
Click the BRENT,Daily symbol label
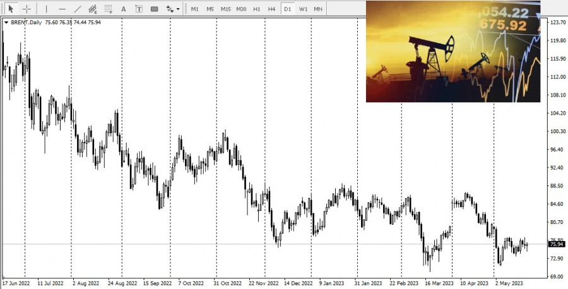[x=26, y=23]
